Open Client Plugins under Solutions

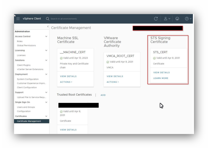pos(24,65)
